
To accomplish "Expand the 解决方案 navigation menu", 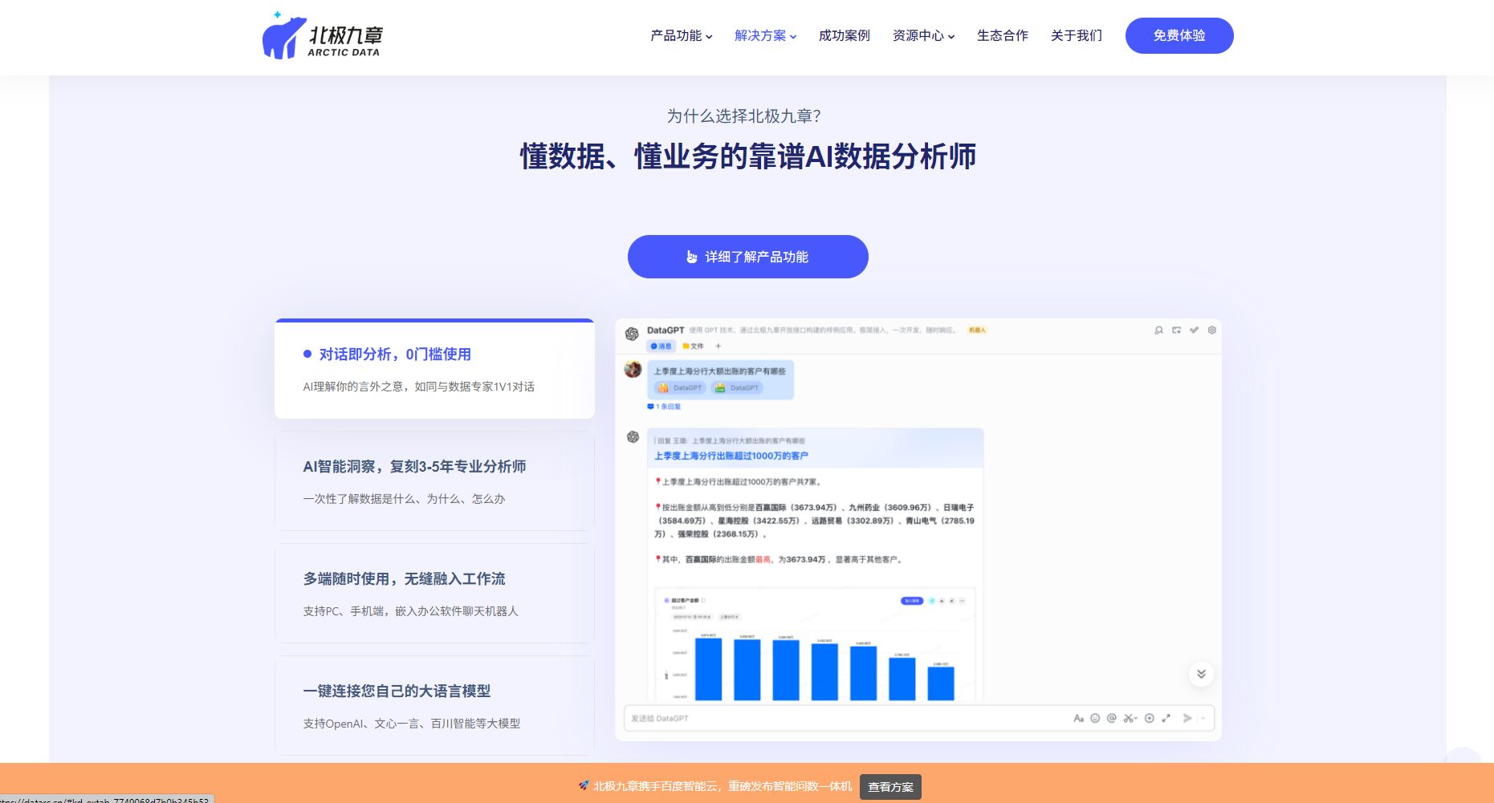I will point(765,35).
